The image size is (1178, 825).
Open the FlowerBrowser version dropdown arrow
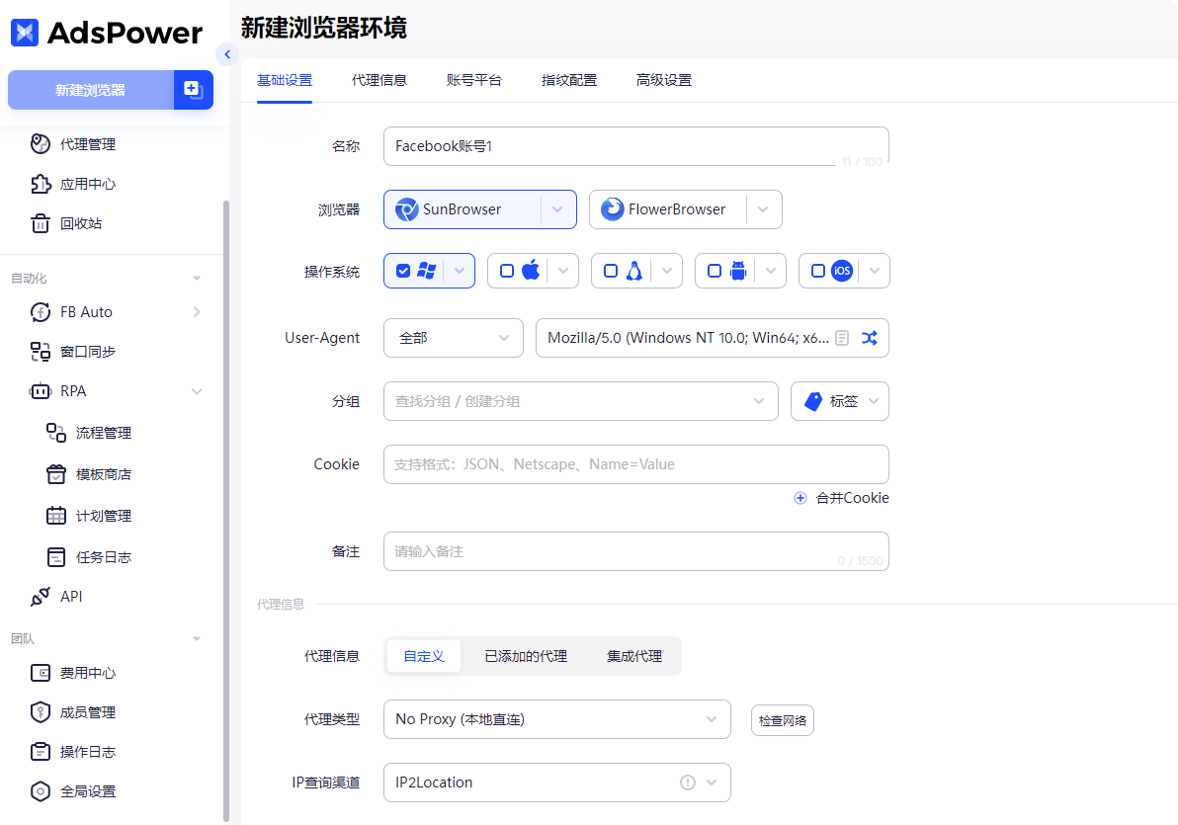(x=763, y=209)
